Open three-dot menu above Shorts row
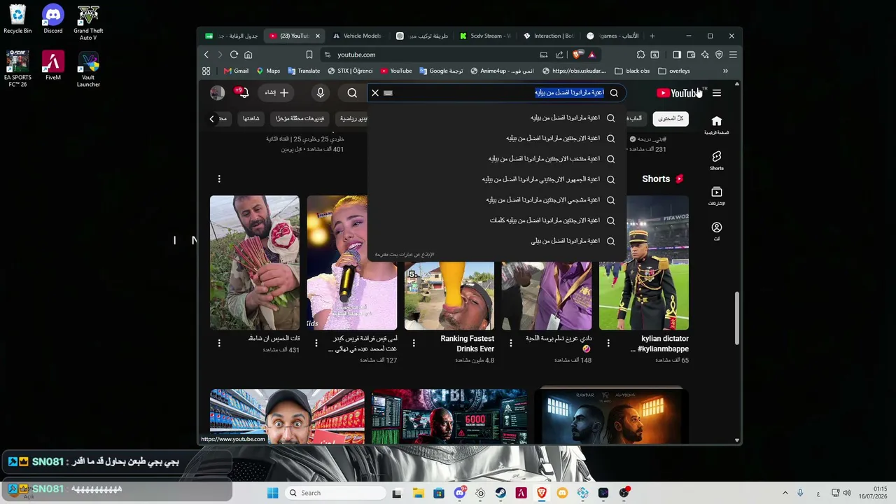 click(x=219, y=179)
